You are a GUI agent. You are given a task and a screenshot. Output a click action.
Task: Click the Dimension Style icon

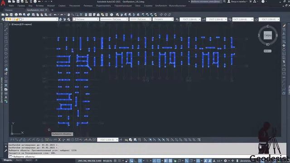(x=203, y=19)
